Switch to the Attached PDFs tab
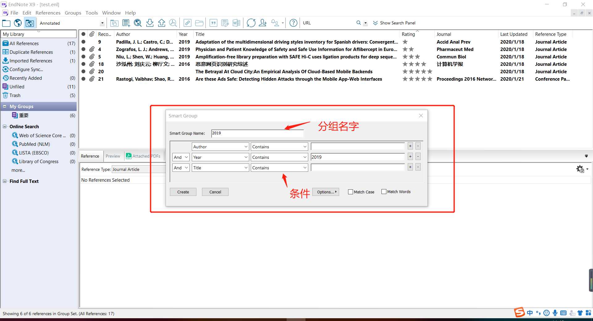The image size is (593, 321). pyautogui.click(x=143, y=156)
